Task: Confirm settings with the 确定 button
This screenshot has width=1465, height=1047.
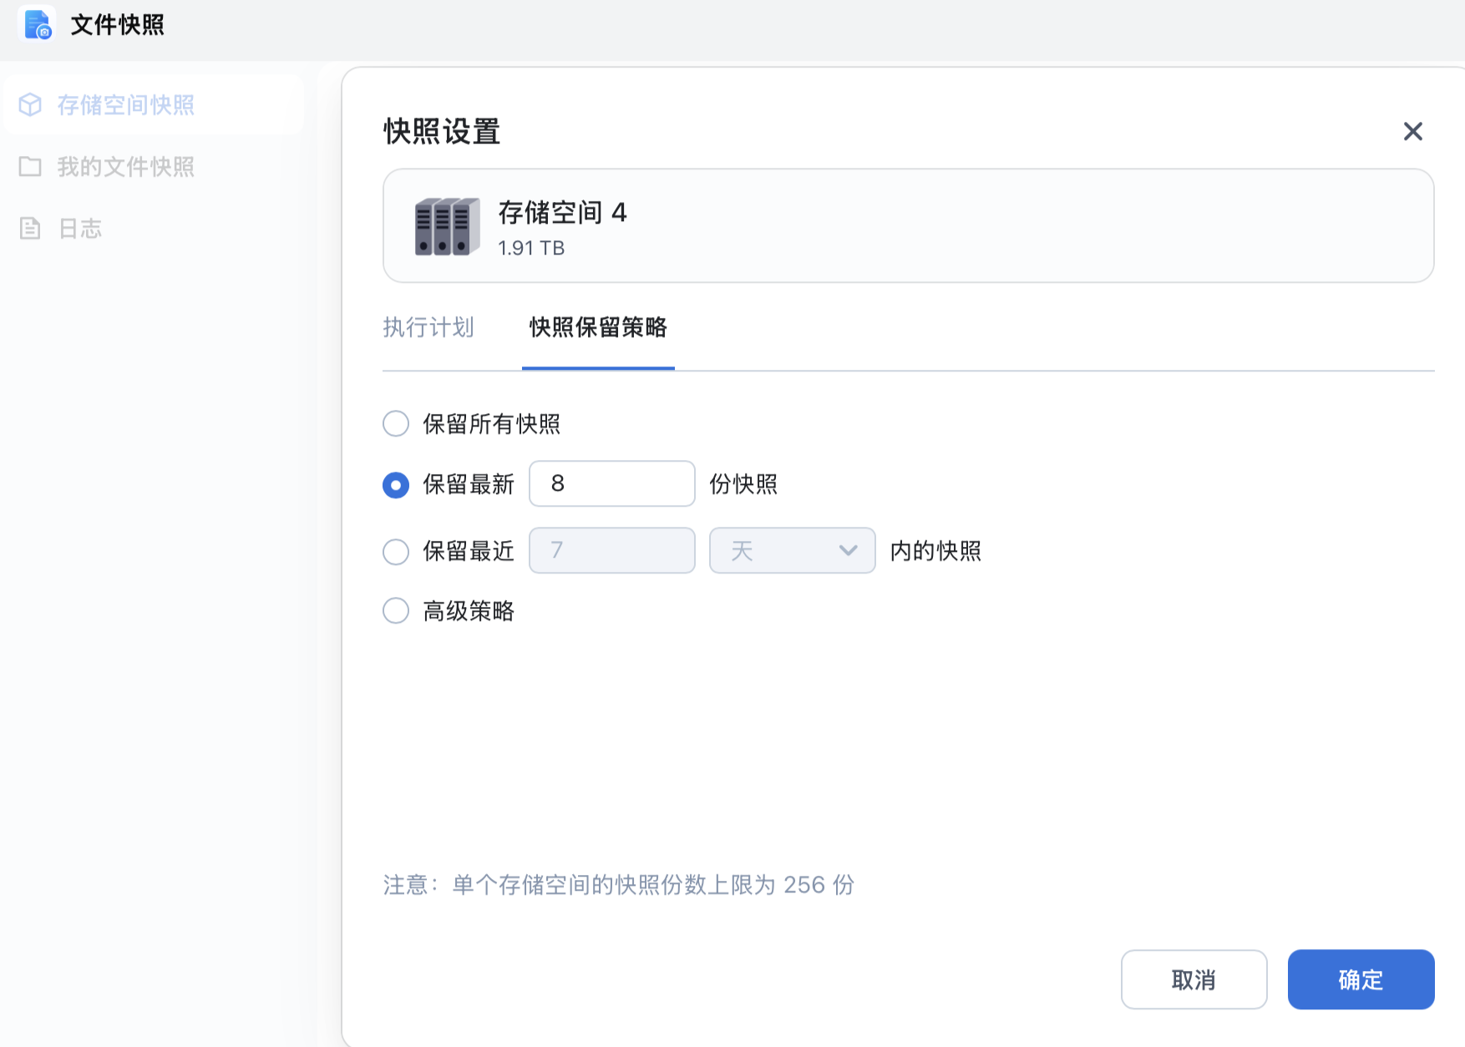Action: [1361, 979]
